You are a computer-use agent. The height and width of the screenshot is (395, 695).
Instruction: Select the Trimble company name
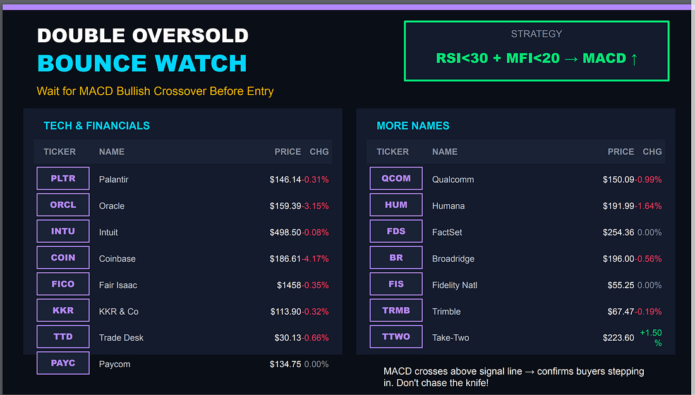(x=446, y=312)
